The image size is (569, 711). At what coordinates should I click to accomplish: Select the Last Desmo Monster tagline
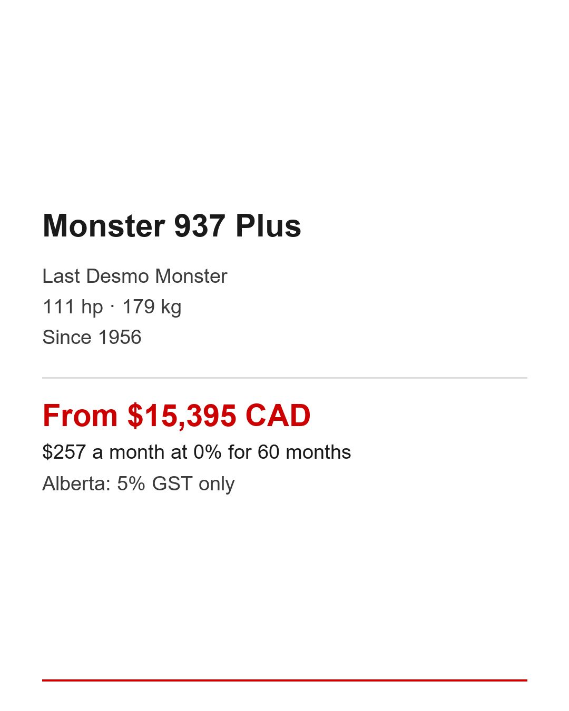pyautogui.click(x=135, y=276)
